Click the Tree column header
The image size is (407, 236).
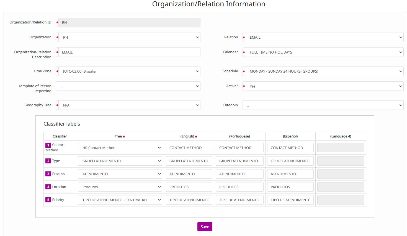[x=120, y=136]
